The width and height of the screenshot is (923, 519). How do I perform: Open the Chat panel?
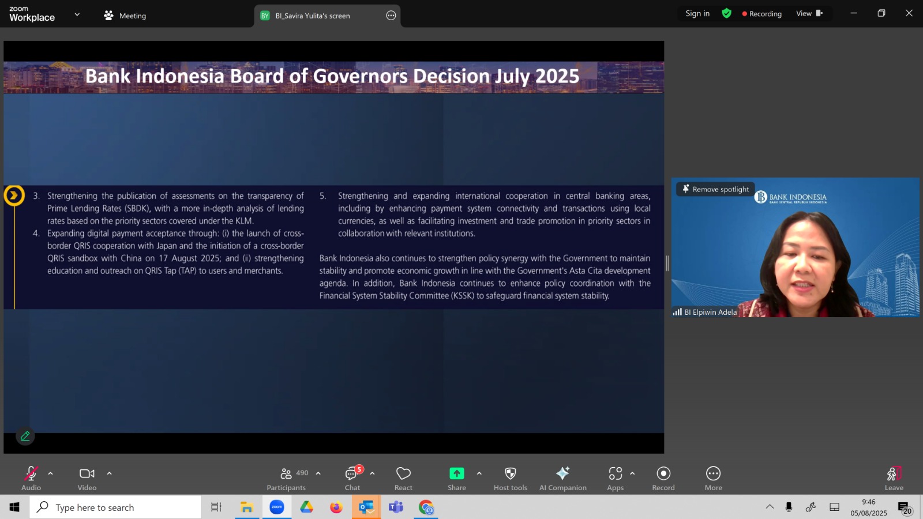pyautogui.click(x=352, y=479)
